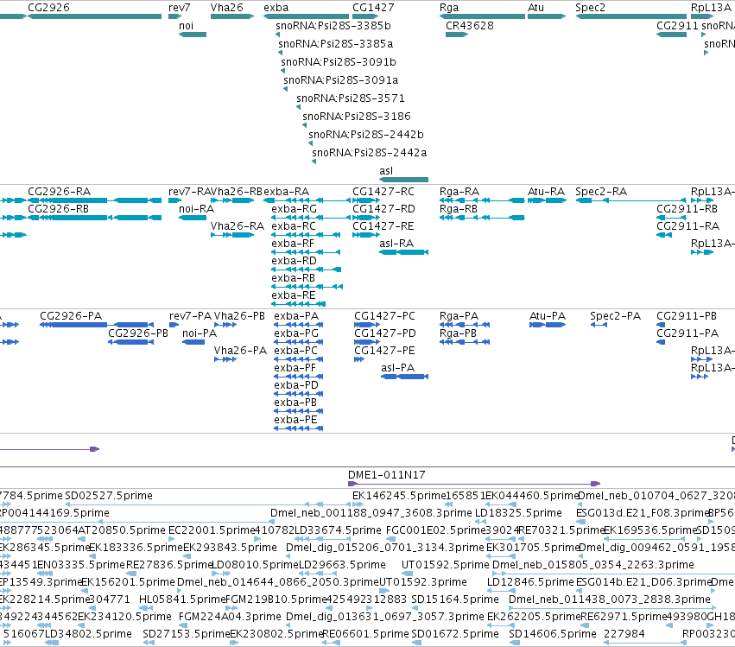The height and width of the screenshot is (647, 735).
Task: Click the CG1427-PD protein label
Action: (385, 333)
